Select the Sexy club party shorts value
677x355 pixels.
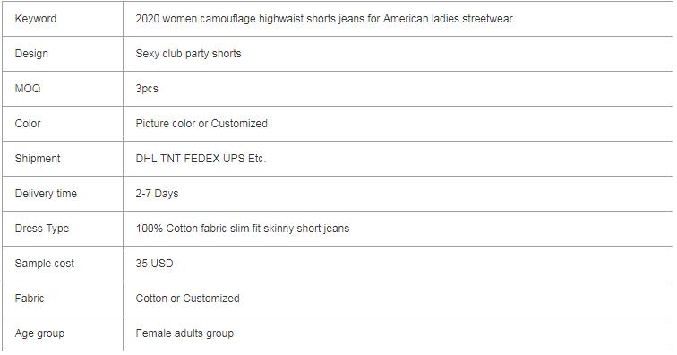coord(188,54)
